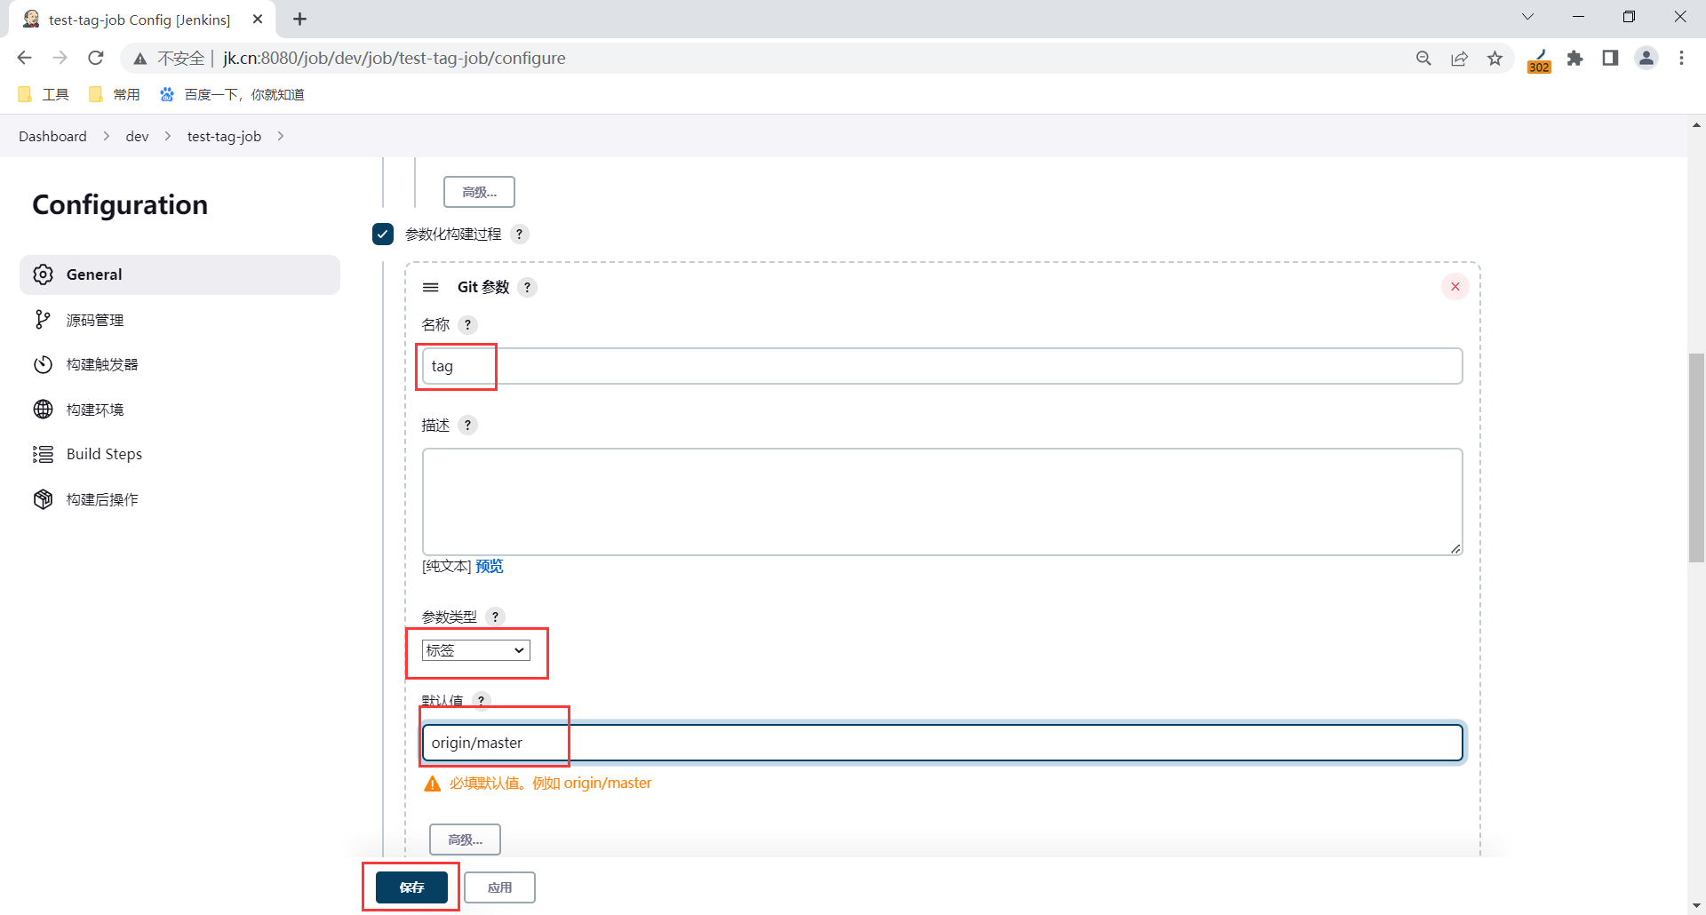1706x915 pixels.
Task: Show help for 参数化构建过程
Action: tap(520, 234)
